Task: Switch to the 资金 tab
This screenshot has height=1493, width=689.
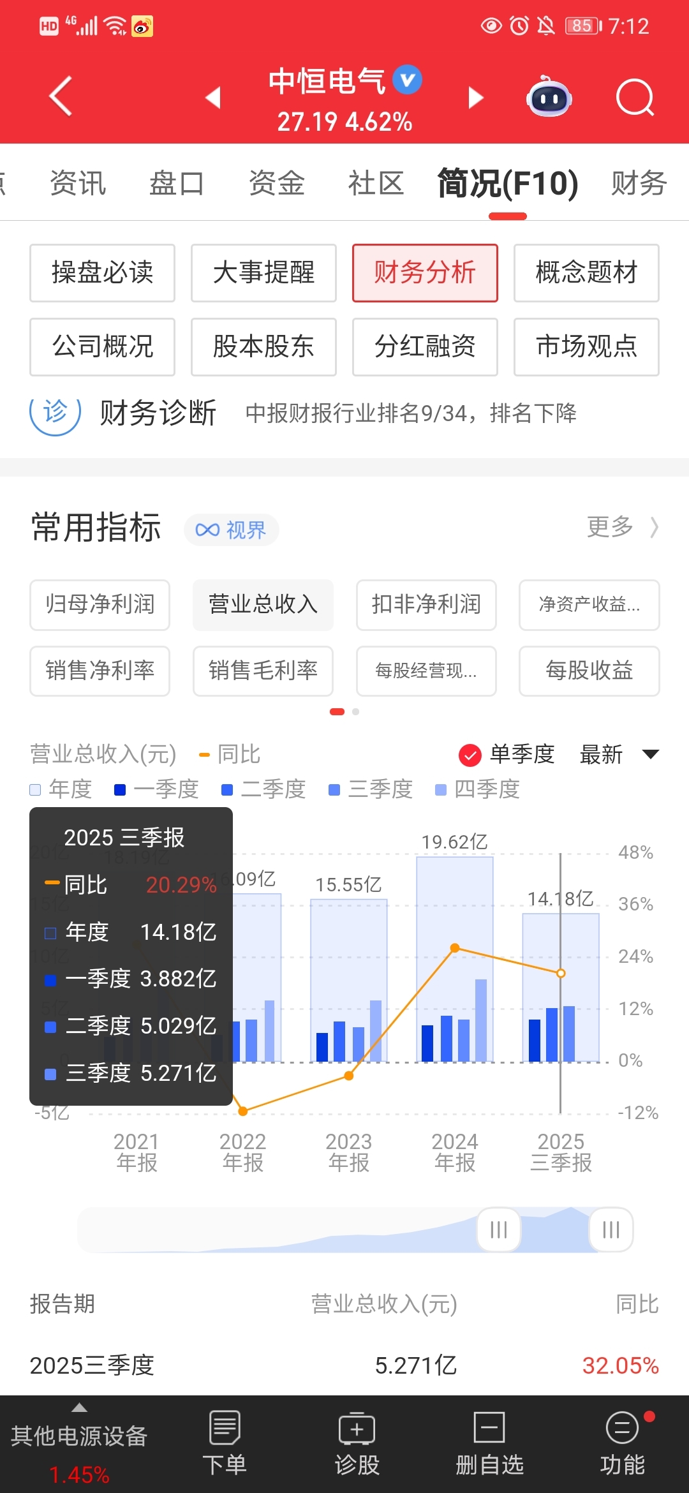Action: 277,183
